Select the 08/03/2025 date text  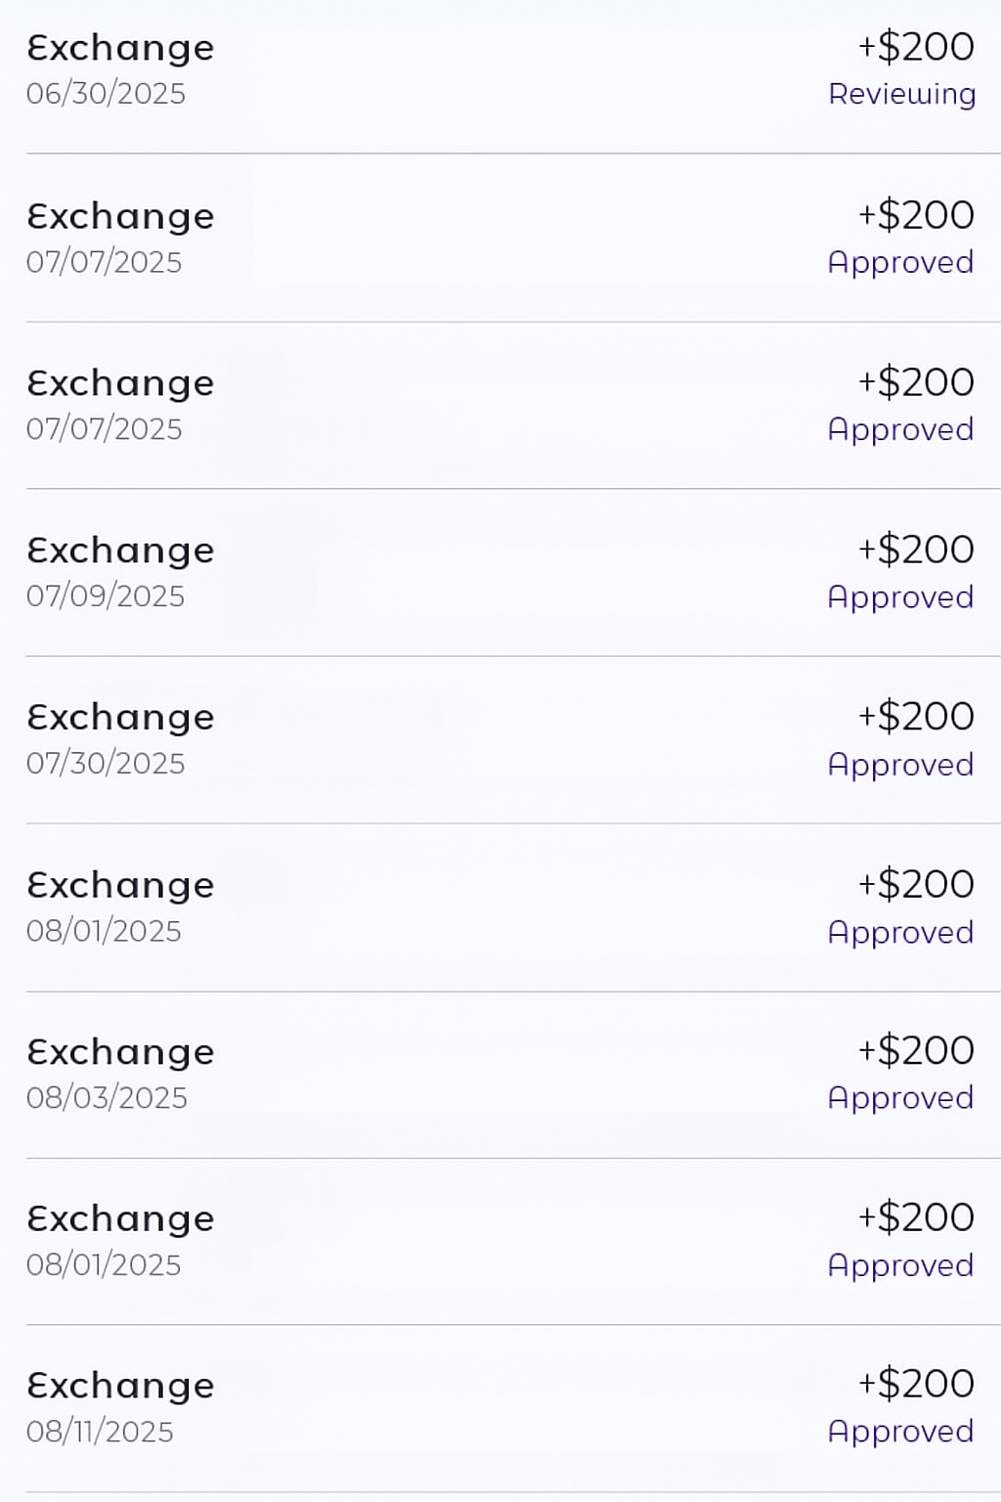click(107, 1097)
